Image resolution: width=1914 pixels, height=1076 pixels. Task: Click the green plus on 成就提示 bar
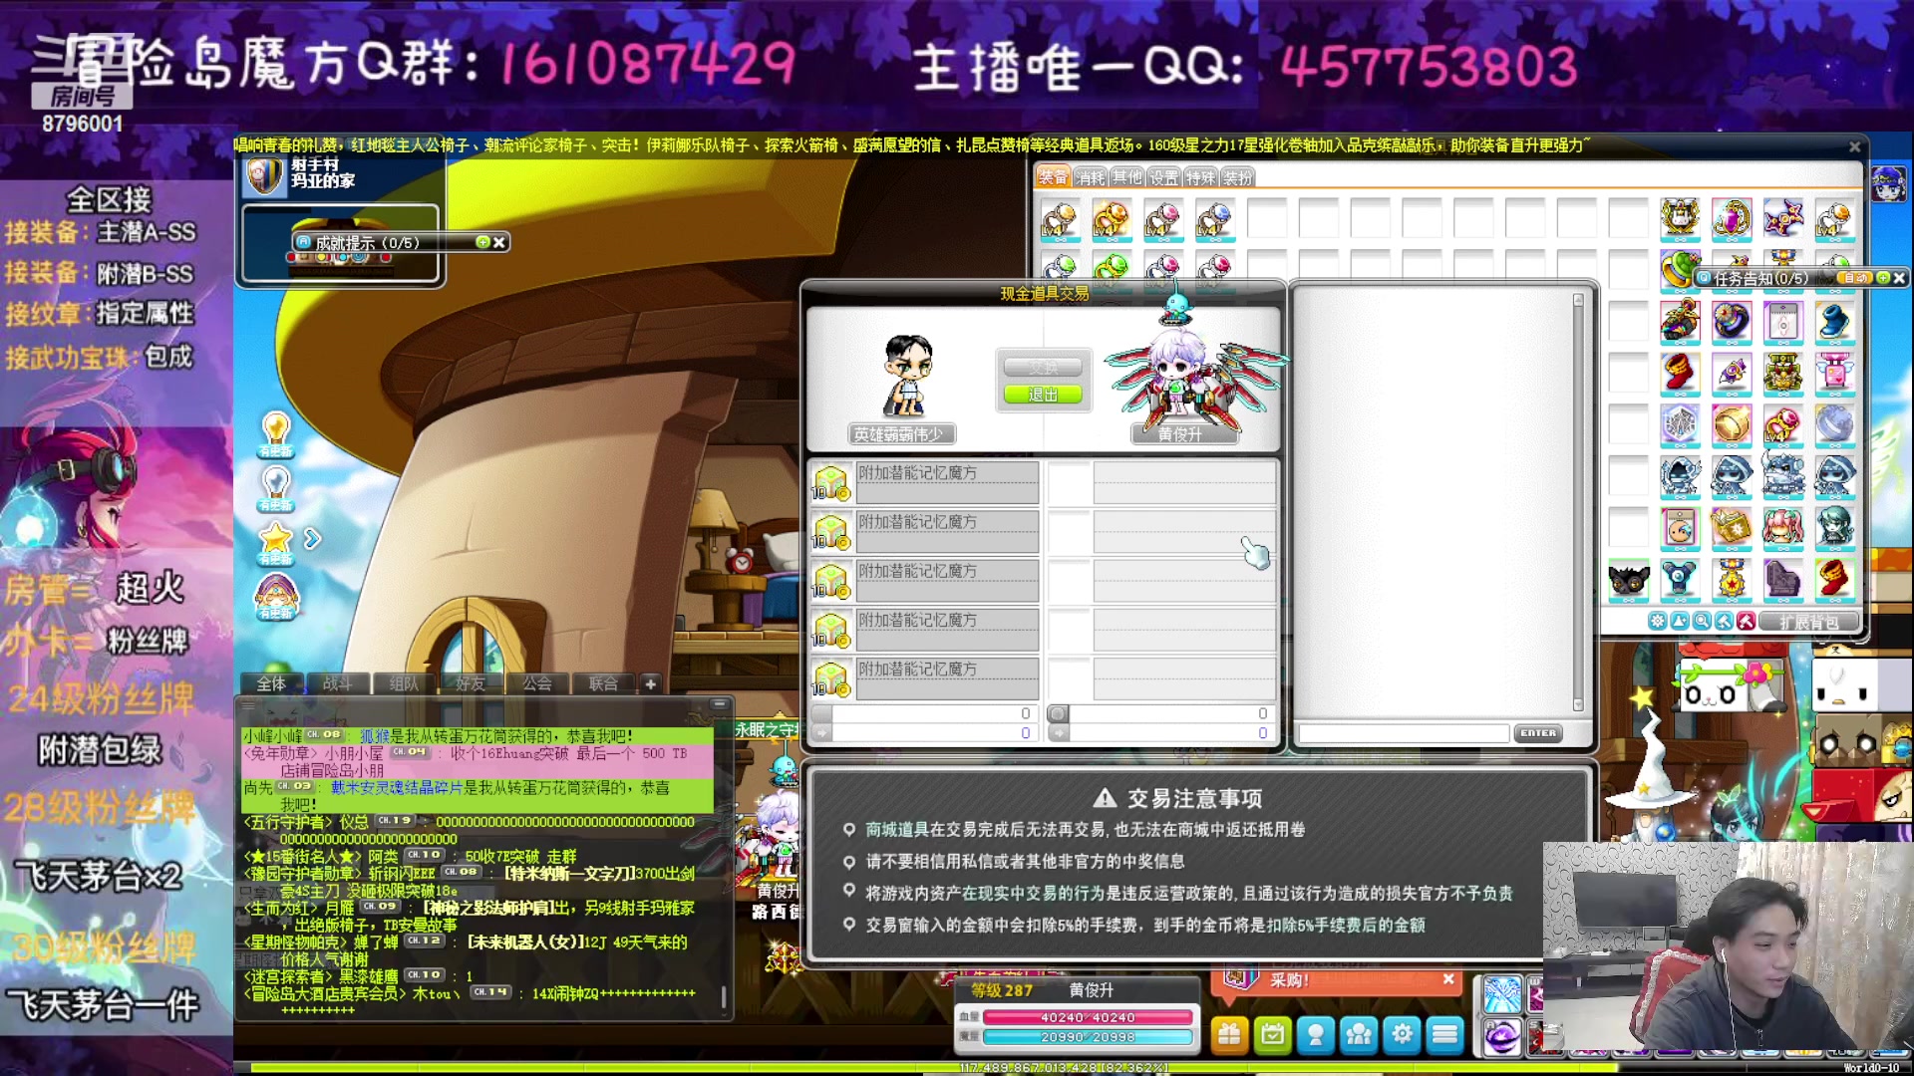(483, 242)
